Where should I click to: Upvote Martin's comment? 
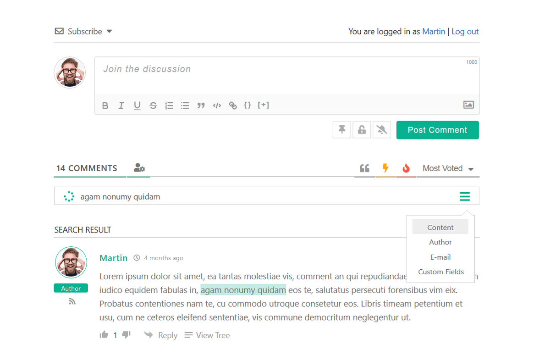[x=104, y=334]
